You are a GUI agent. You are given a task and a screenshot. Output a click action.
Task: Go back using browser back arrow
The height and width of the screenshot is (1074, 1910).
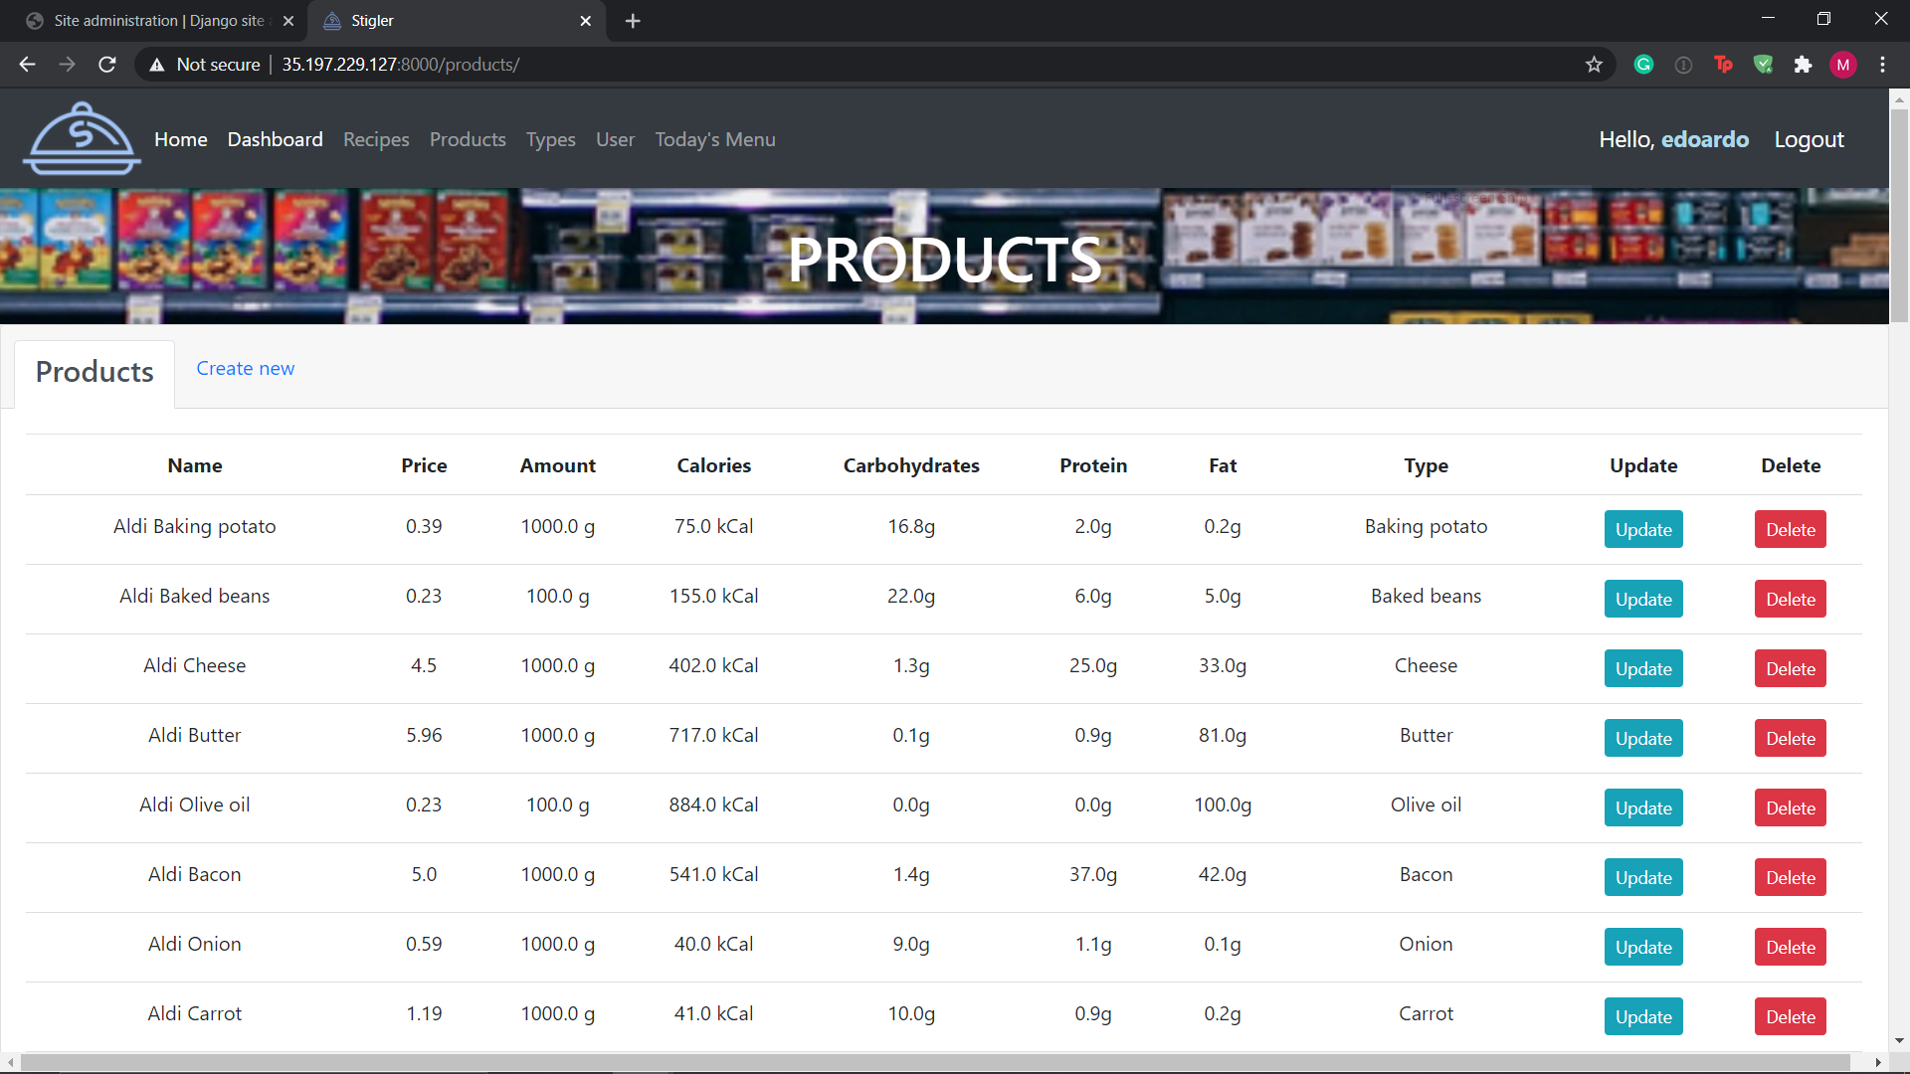coord(27,65)
